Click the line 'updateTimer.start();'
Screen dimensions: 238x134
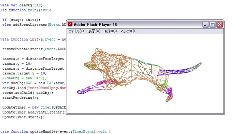[23, 117]
